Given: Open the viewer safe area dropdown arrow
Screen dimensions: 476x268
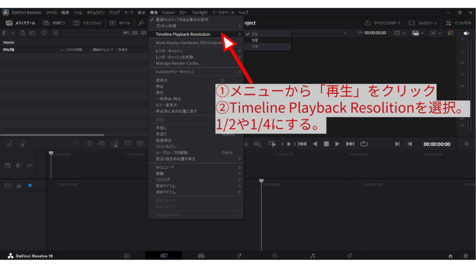Looking at the screenshot, I should [404, 33].
